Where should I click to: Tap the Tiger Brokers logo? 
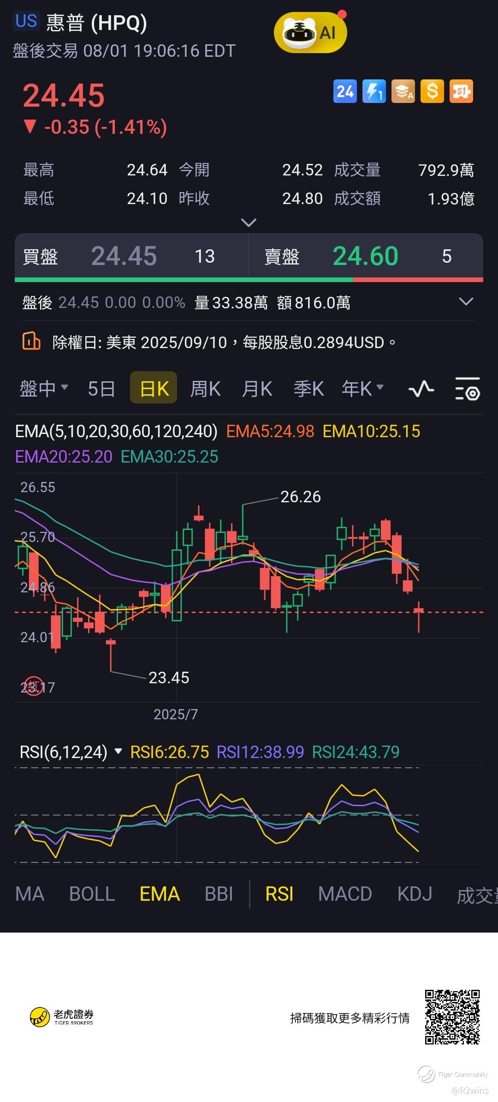click(x=62, y=1017)
